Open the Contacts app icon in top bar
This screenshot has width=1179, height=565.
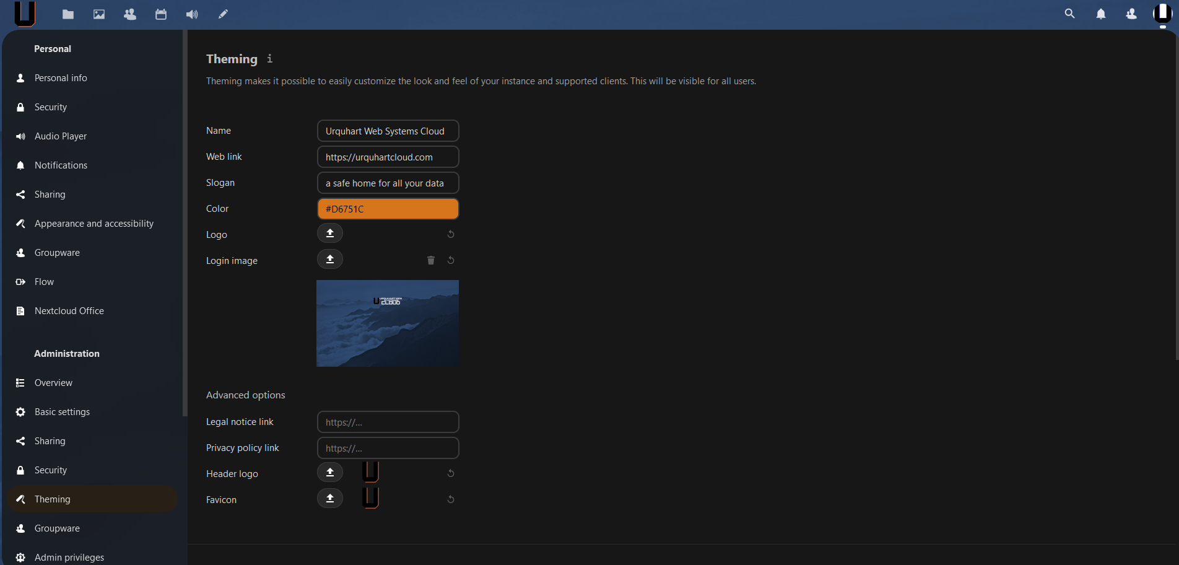point(130,14)
